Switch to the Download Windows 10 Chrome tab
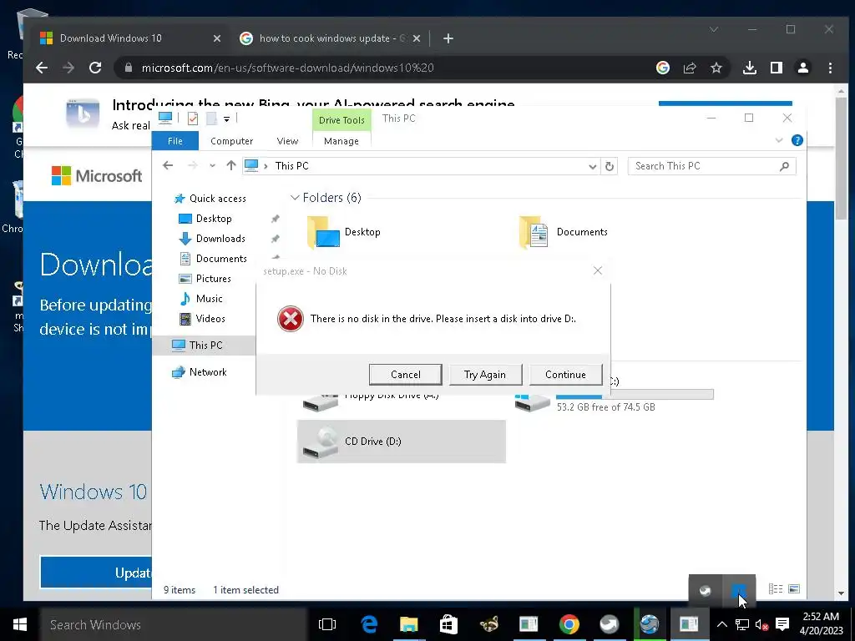The height and width of the screenshot is (641, 855). (x=129, y=38)
